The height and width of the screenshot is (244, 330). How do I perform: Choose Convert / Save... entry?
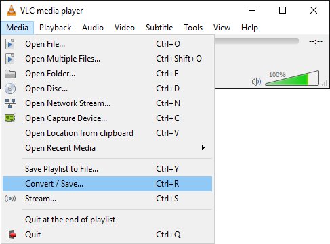click(107, 184)
